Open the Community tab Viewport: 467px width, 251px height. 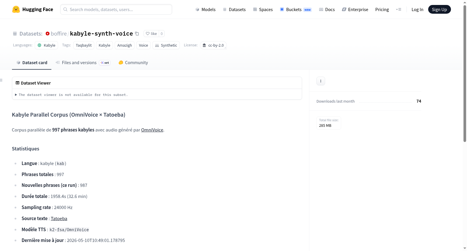[x=133, y=63]
